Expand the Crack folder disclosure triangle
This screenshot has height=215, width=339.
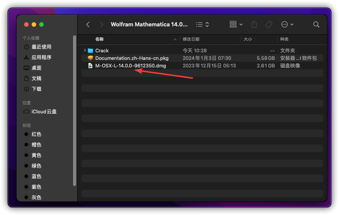click(85, 50)
